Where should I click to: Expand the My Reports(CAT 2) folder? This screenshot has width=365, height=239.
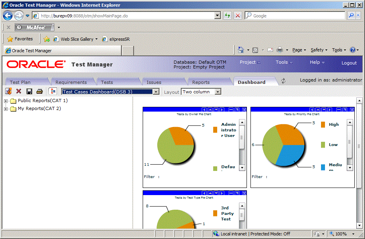[6, 109]
